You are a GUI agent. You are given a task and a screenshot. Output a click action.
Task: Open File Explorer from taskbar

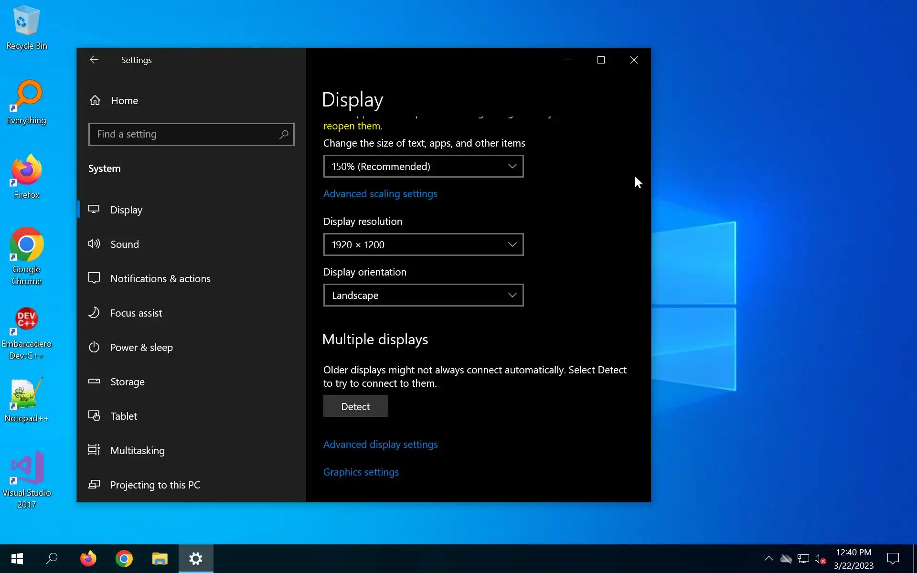pos(160,559)
